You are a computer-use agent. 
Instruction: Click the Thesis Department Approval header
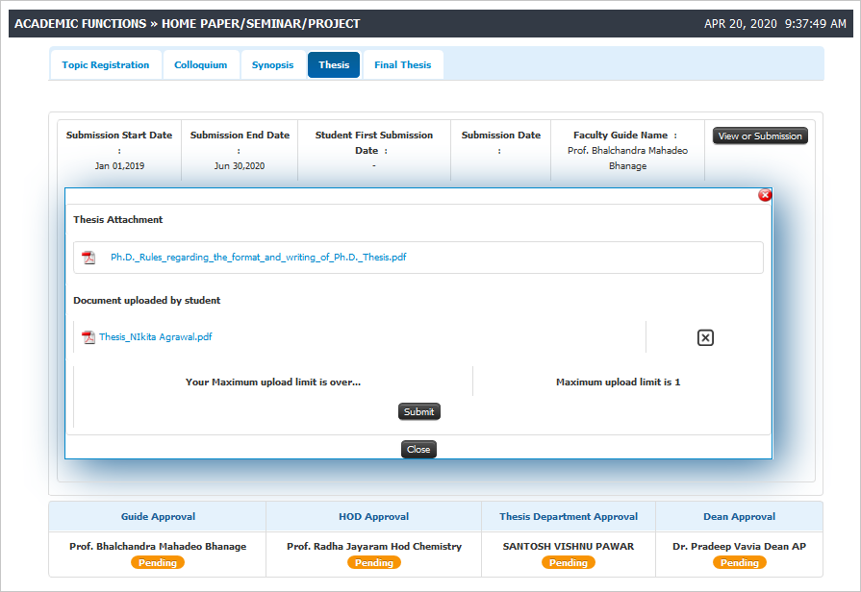click(569, 517)
